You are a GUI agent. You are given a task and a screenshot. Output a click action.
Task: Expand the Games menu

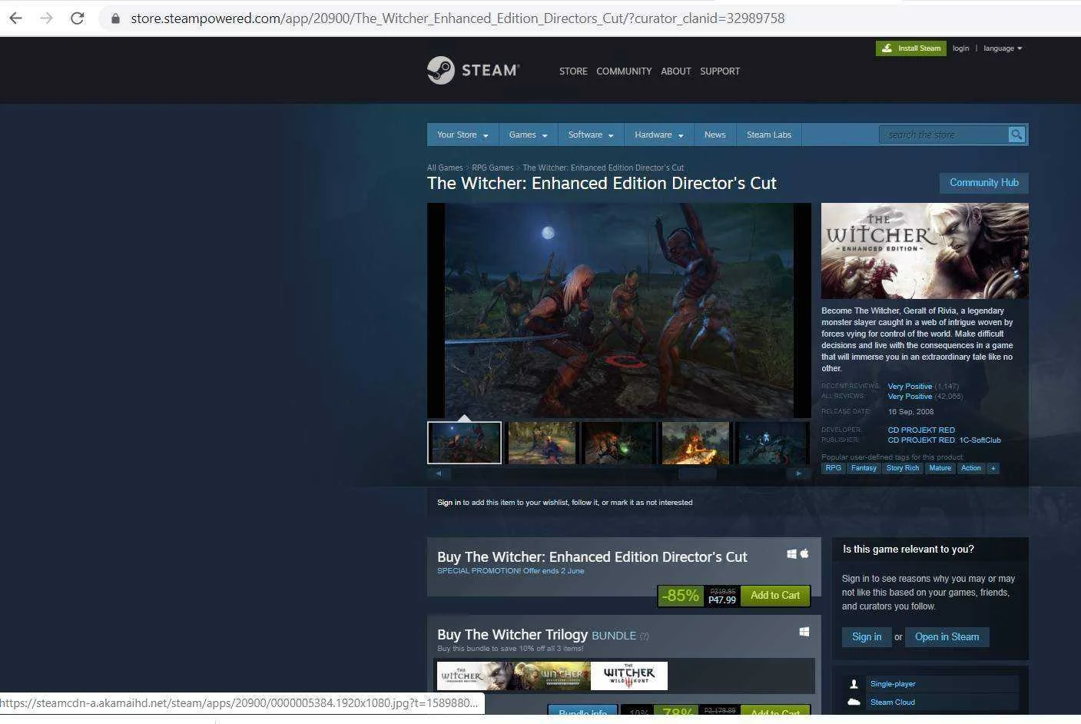pos(528,135)
